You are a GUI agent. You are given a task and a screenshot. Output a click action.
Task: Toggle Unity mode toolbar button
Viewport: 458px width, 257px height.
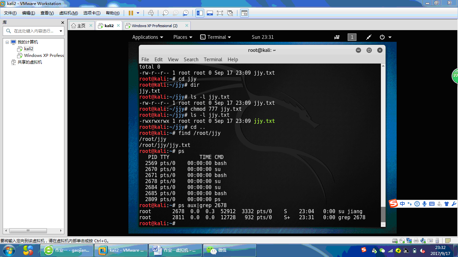[230, 13]
